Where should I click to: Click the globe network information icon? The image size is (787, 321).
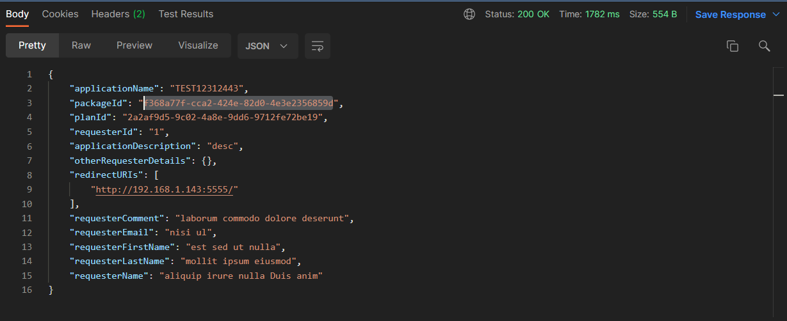(x=469, y=14)
